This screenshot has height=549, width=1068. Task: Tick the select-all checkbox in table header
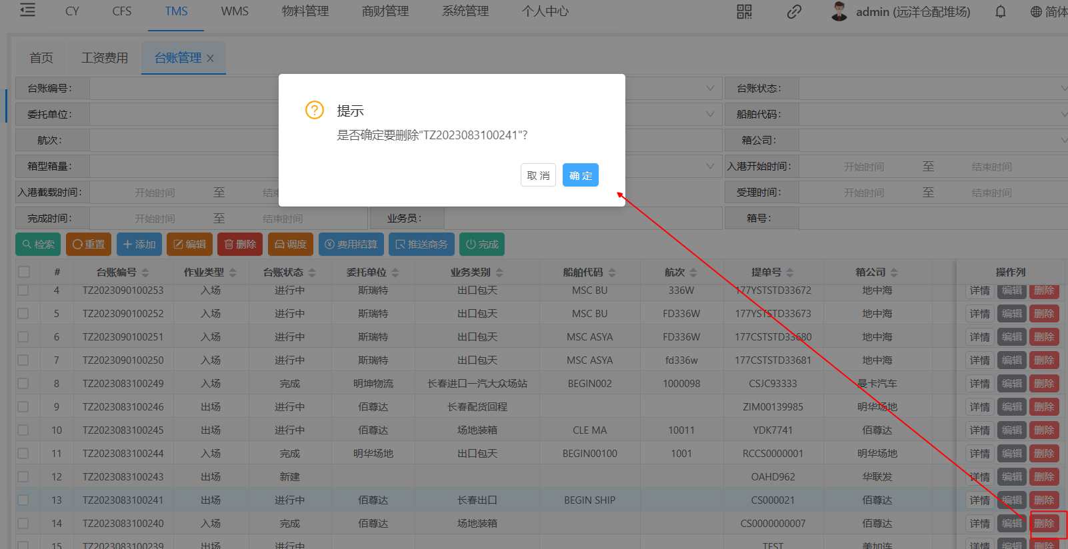24,272
